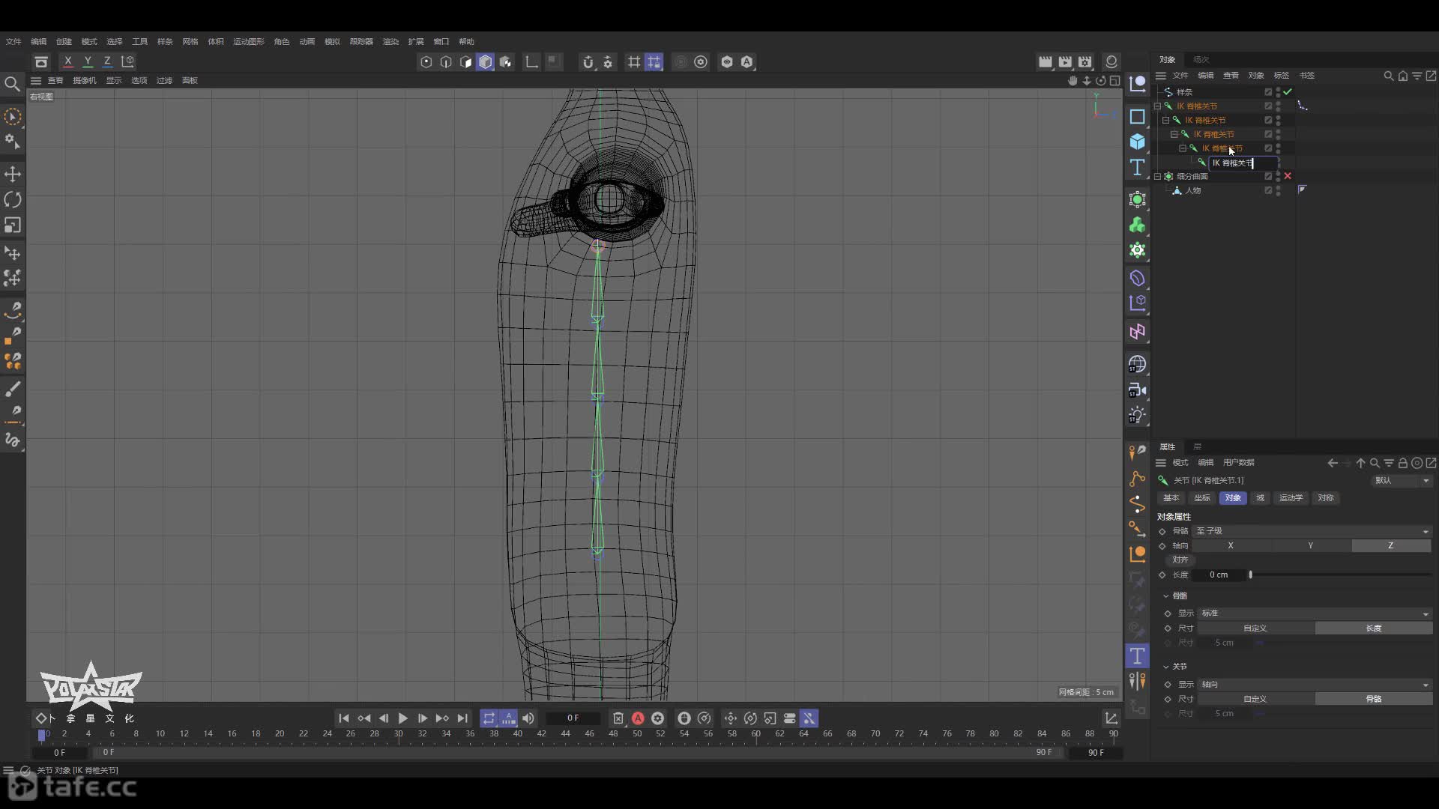This screenshot has height=809, width=1439.
Task: Click the 对齐 align button
Action: [x=1180, y=560]
